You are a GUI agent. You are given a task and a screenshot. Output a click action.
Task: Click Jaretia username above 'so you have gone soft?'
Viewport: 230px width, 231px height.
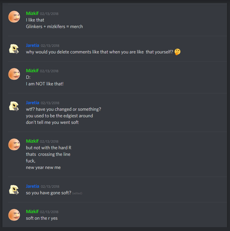tap(33, 186)
